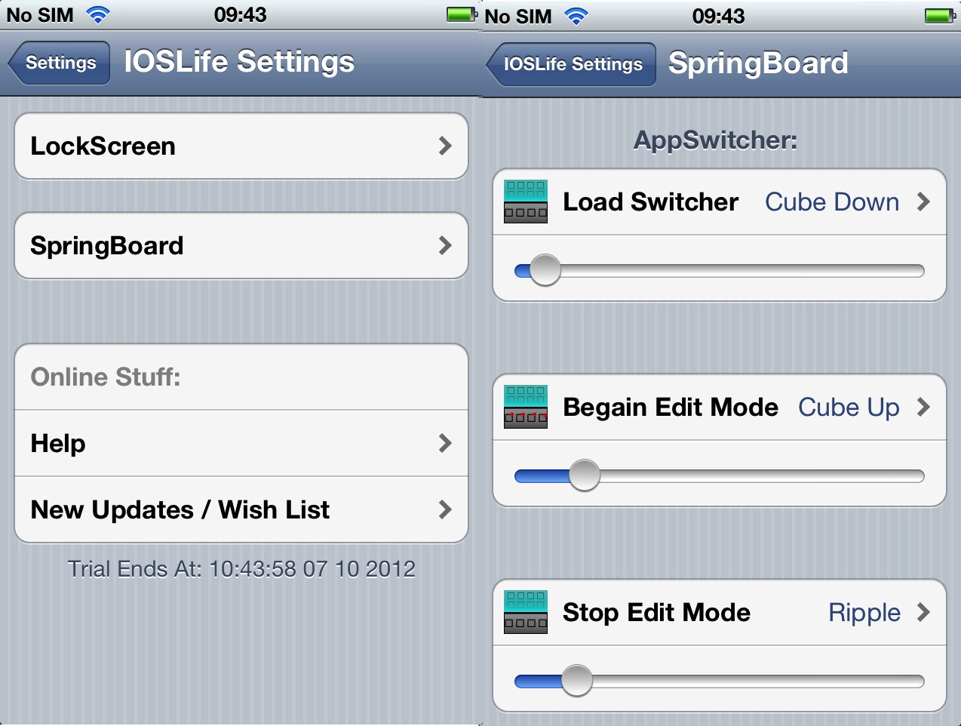Click the Load Switcher slider knob
961x726 pixels.
coord(545,270)
